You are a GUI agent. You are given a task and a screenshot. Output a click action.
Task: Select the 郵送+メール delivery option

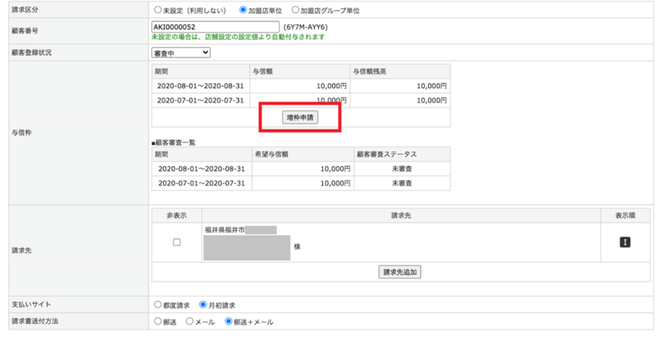coord(228,321)
